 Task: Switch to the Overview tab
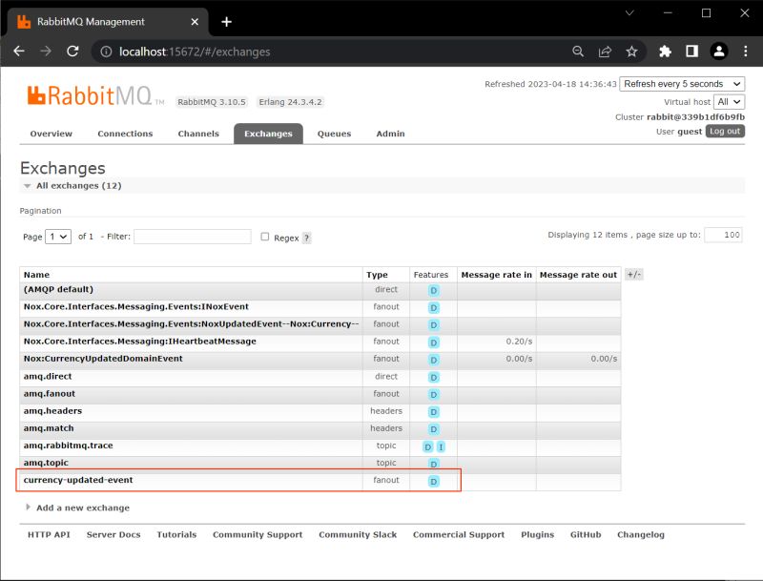point(52,134)
